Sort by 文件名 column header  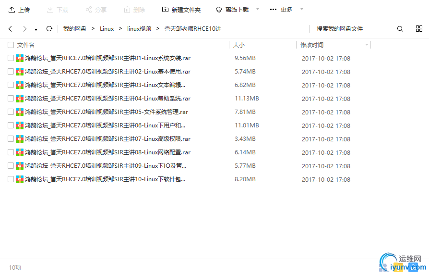[x=26, y=45]
